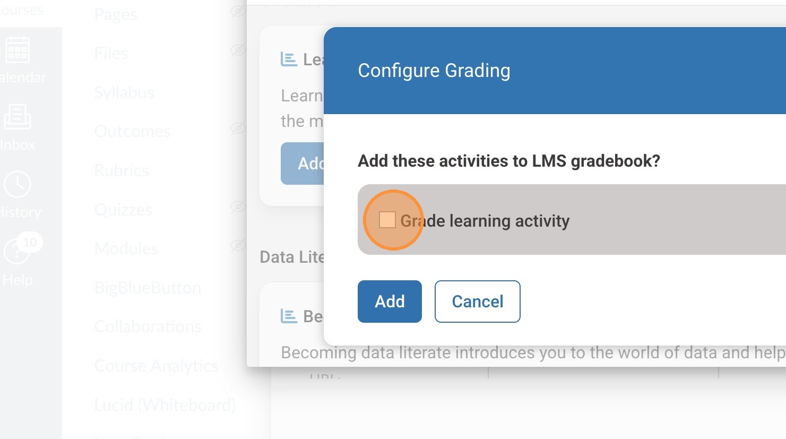This screenshot has height=439, width=786.
Task: Select the Lucid (Whiteboard) link
Action: click(165, 405)
